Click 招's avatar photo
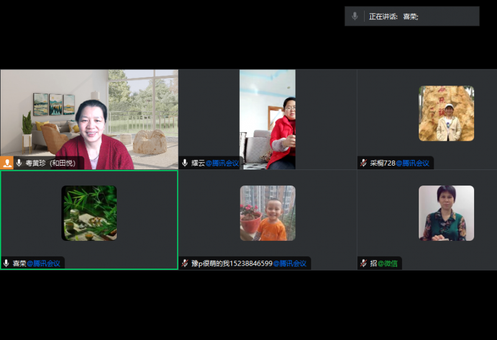Viewport: 497px width, 340px height. coord(446,213)
